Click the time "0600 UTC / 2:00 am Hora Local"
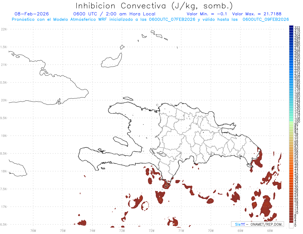This screenshot has width=303, height=234. [x=114, y=14]
